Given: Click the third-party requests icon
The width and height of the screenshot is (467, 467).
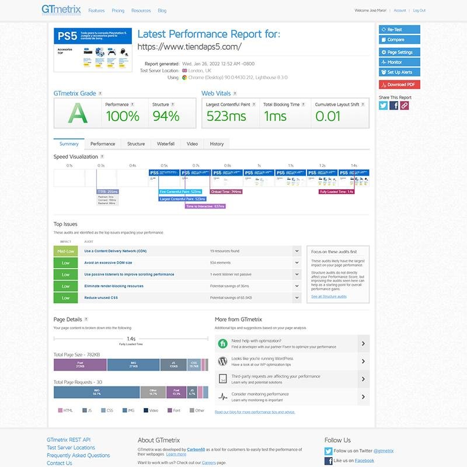Looking at the screenshot, I should pyautogui.click(x=223, y=379).
